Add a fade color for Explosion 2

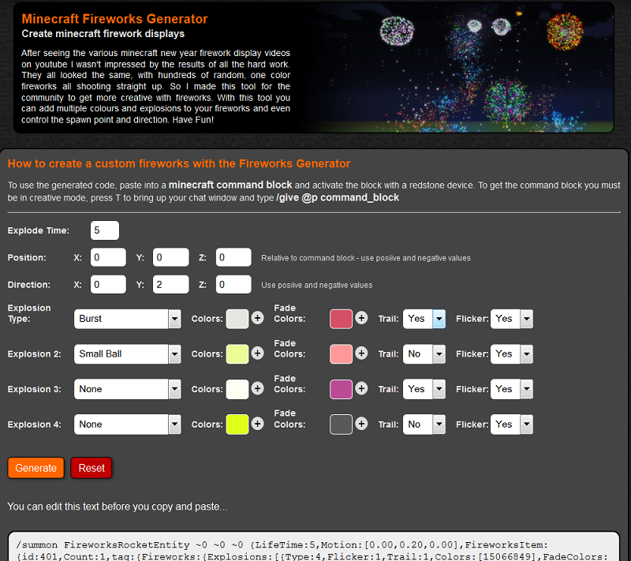(x=361, y=353)
